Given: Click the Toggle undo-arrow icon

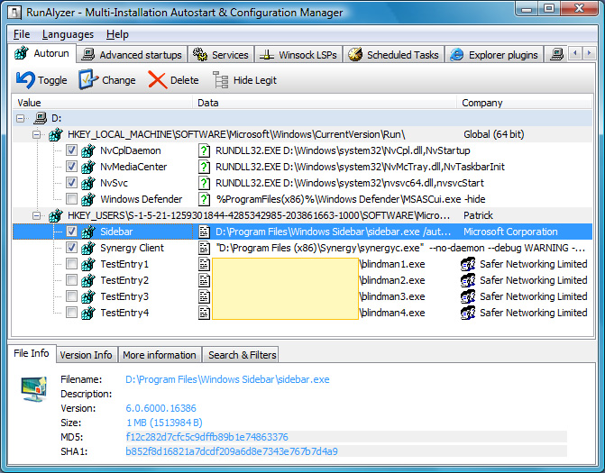Looking at the screenshot, I should (x=25, y=80).
